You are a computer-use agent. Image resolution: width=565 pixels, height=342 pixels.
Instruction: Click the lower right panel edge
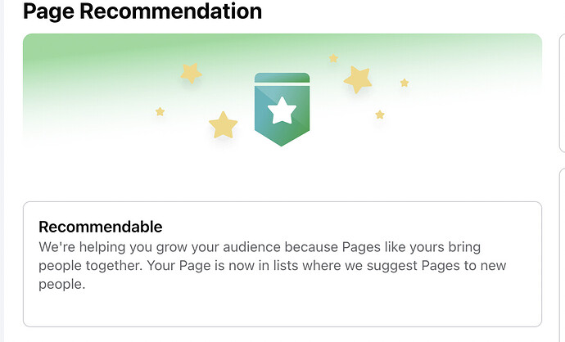tap(562, 252)
